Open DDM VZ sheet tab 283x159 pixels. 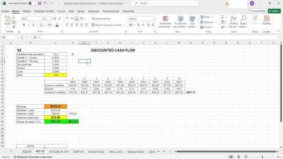pyautogui.click(x=78, y=152)
